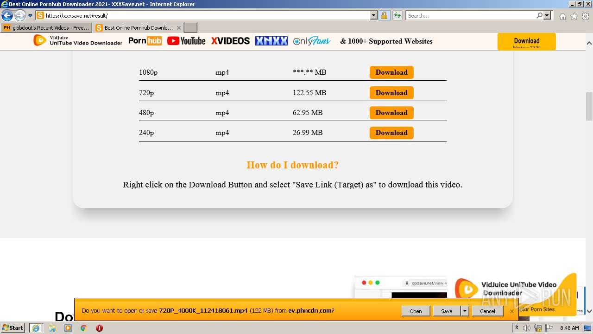The image size is (593, 334).
Task: Click the 122.55 MB size text
Action: tap(309, 93)
